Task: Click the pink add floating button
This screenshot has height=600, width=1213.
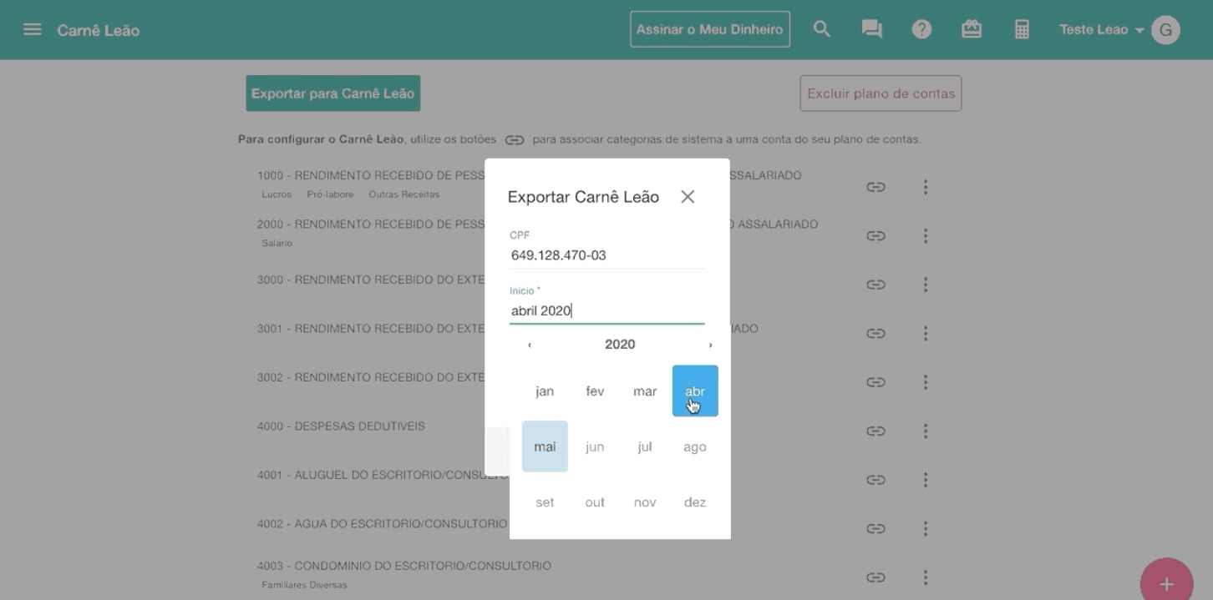Action: [1166, 583]
